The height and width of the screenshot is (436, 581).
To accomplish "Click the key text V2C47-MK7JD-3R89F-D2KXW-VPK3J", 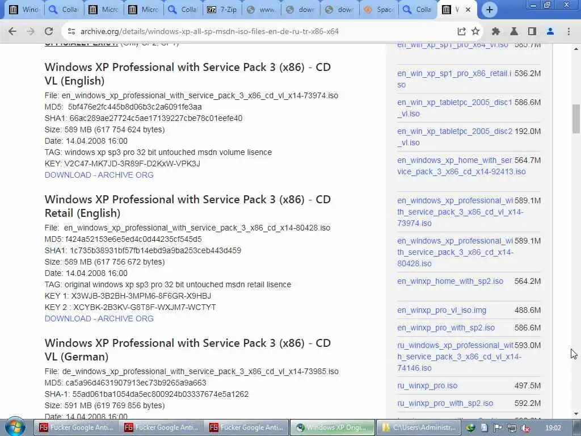I will tap(132, 163).
